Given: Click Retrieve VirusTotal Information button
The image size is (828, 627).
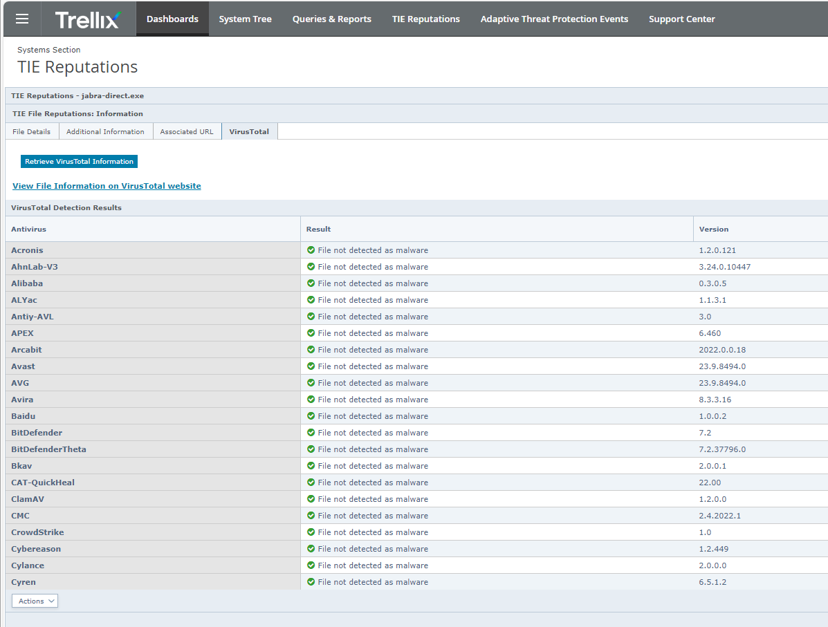Looking at the screenshot, I should point(80,162).
